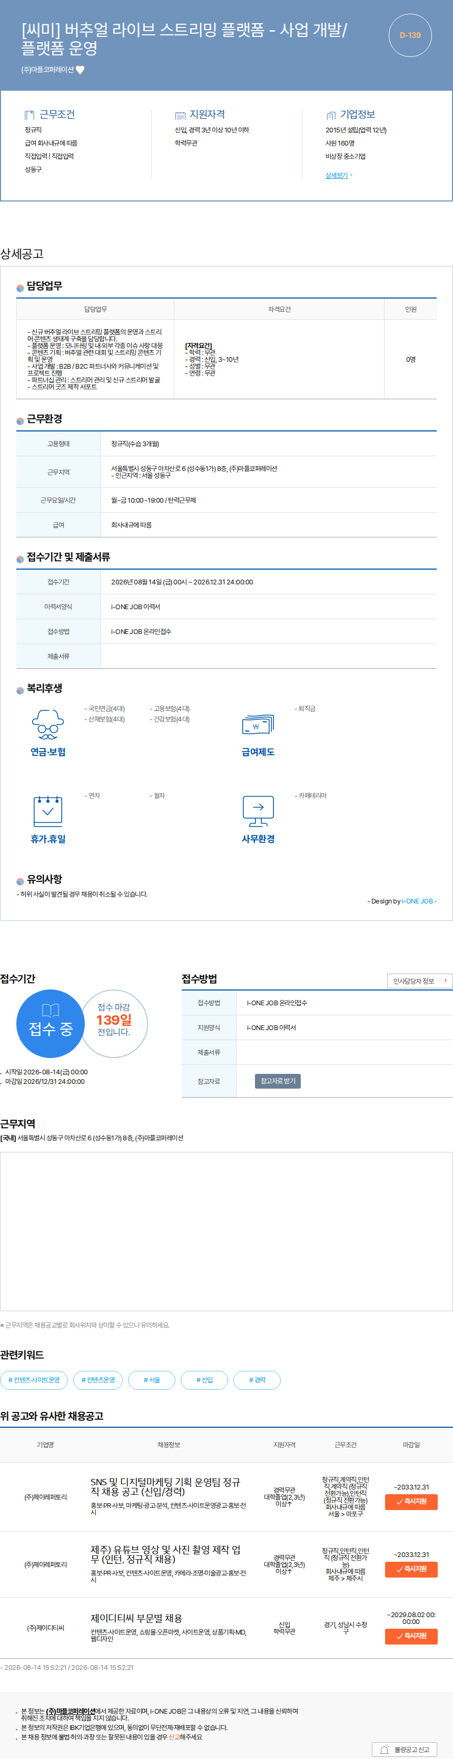The height and width of the screenshot is (1759, 453).
Task: Click the 지원자격 section icon
Action: pos(180,116)
